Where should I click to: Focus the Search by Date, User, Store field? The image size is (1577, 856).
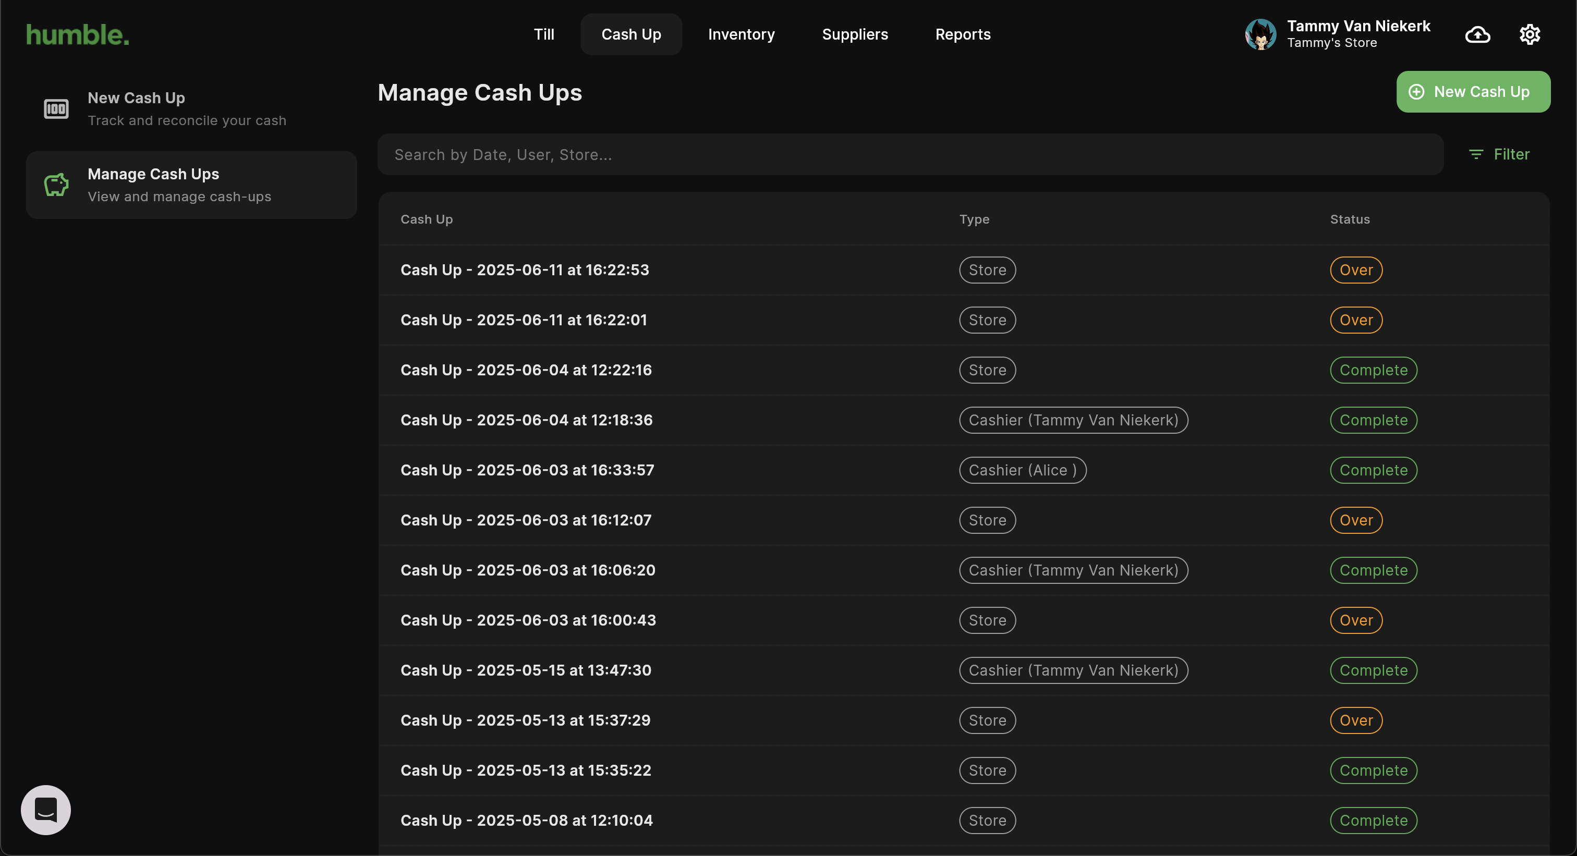click(911, 154)
